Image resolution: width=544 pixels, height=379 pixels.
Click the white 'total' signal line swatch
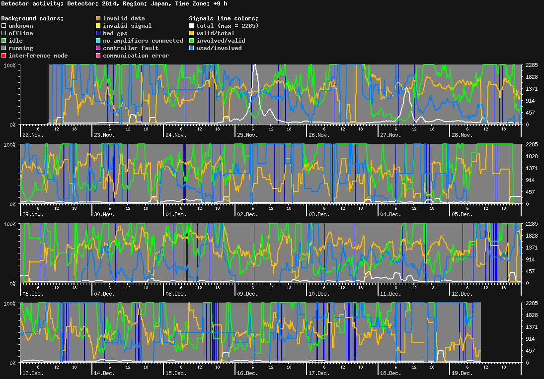tap(191, 26)
